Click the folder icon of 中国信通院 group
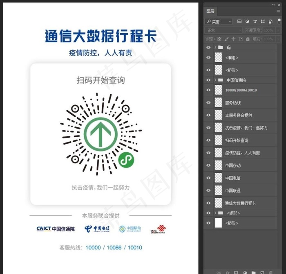 coord(221,80)
